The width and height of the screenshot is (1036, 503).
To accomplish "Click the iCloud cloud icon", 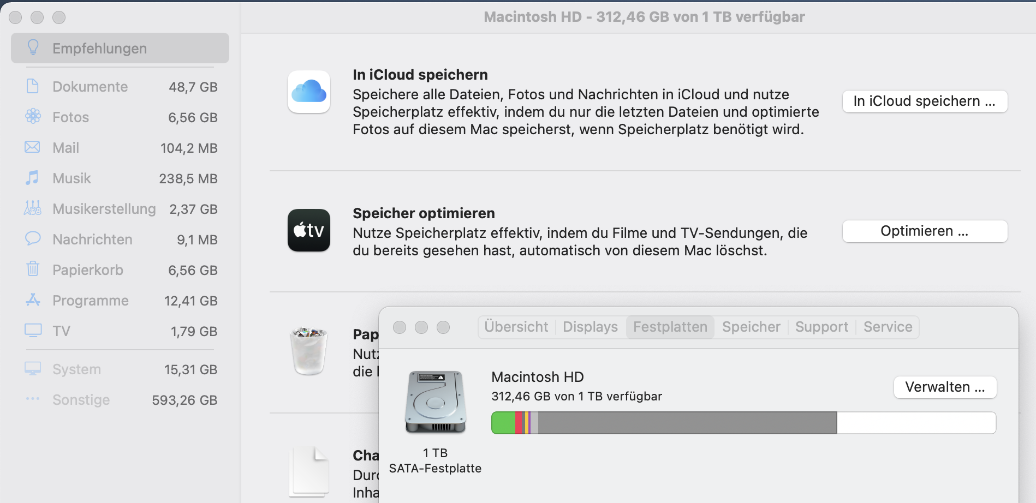I will coord(309,92).
